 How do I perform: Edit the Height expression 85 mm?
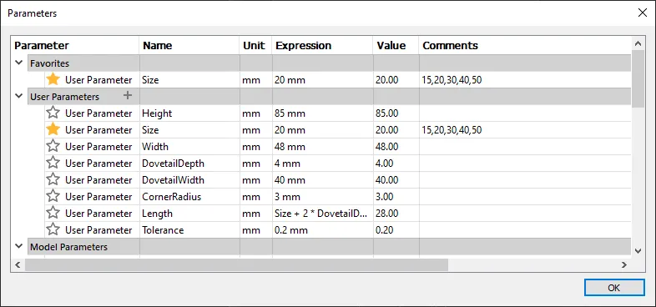tap(322, 113)
